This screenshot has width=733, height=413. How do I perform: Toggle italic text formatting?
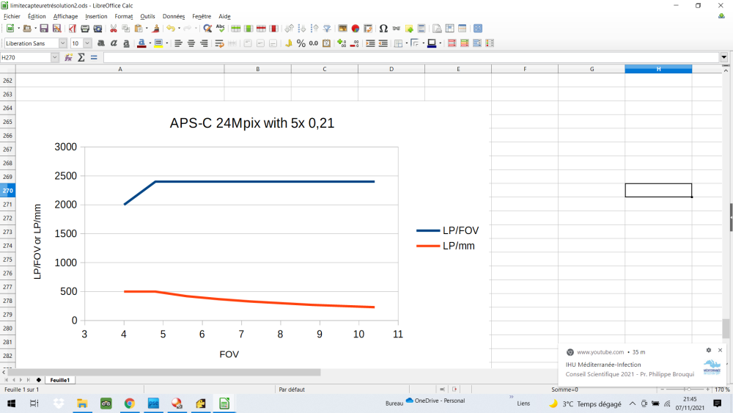(x=112, y=43)
